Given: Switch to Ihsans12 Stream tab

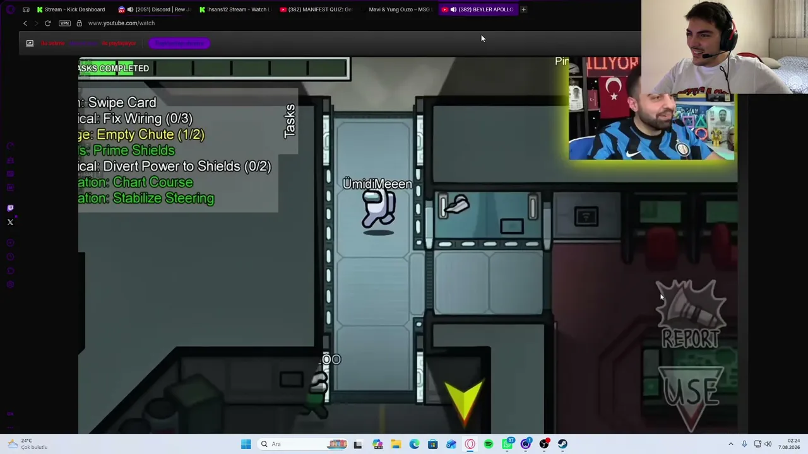Looking at the screenshot, I should (235, 9).
